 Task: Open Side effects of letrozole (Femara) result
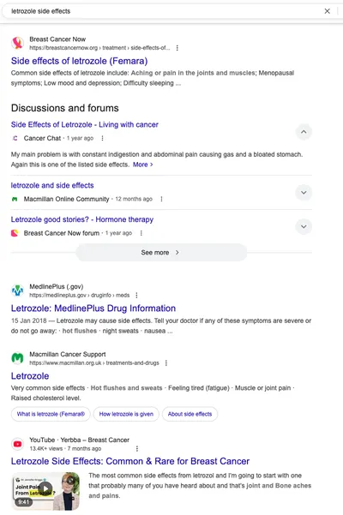(79, 61)
